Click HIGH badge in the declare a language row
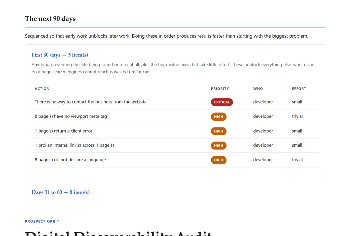351x236 pixels. pos(219,160)
